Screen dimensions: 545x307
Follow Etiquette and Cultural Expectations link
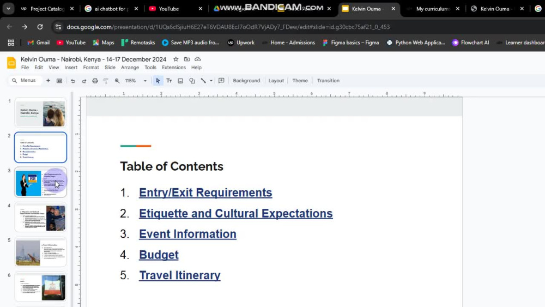tap(235, 213)
